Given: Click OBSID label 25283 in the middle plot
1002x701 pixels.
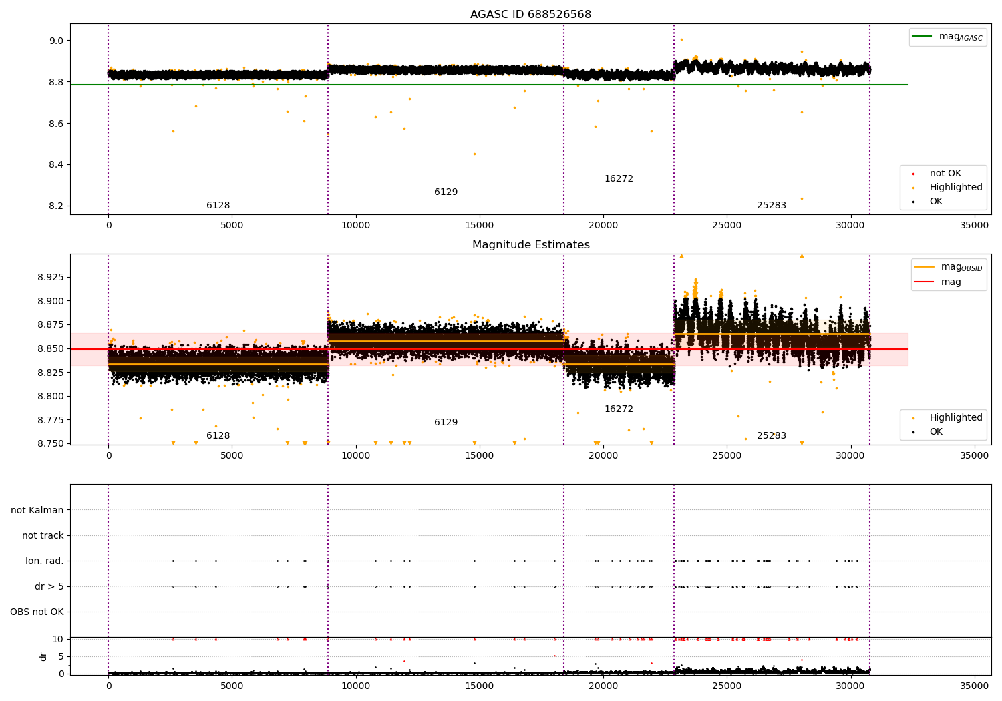Looking at the screenshot, I should pos(771,435).
